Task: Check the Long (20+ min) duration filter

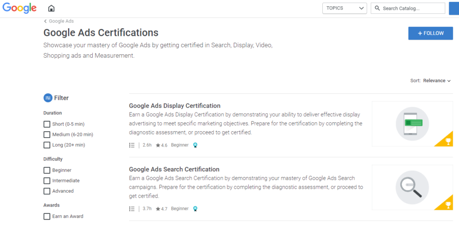Action: (x=47, y=145)
